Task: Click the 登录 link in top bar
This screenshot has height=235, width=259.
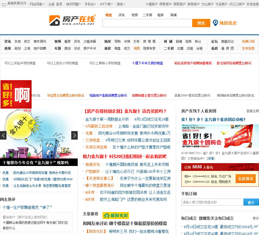Action: (59, 4)
